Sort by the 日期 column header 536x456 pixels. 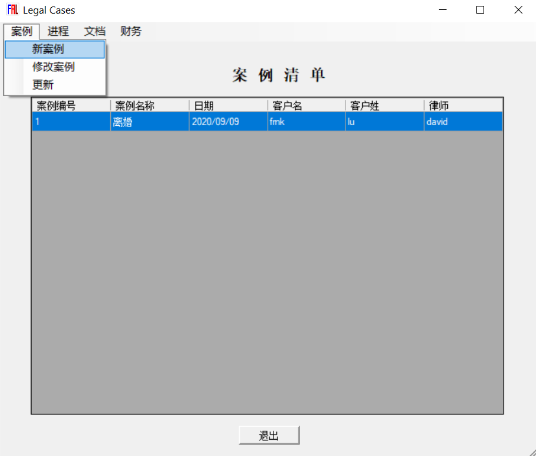pos(227,106)
